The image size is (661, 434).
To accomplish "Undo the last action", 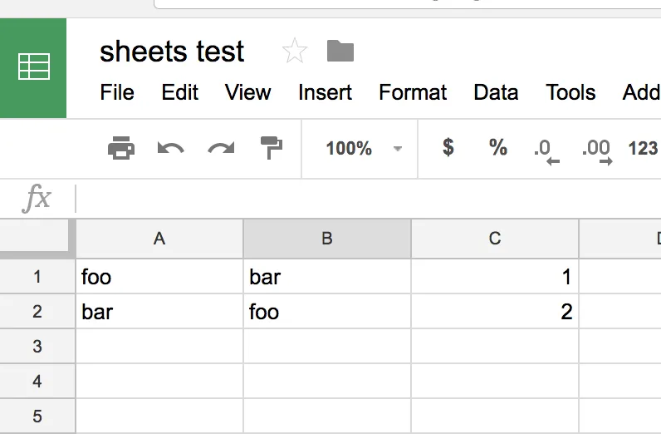I will (170, 149).
